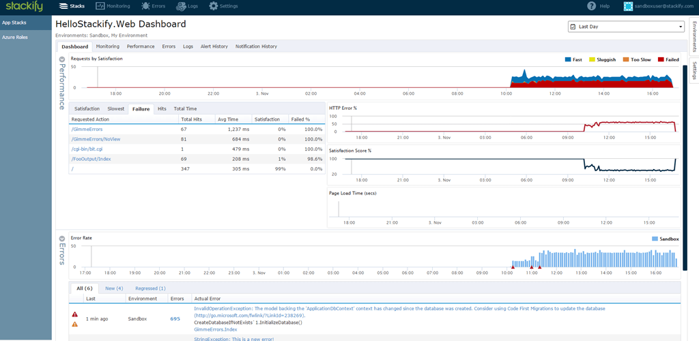Open the Environments side panel tab
The image size is (699, 341).
(694, 37)
